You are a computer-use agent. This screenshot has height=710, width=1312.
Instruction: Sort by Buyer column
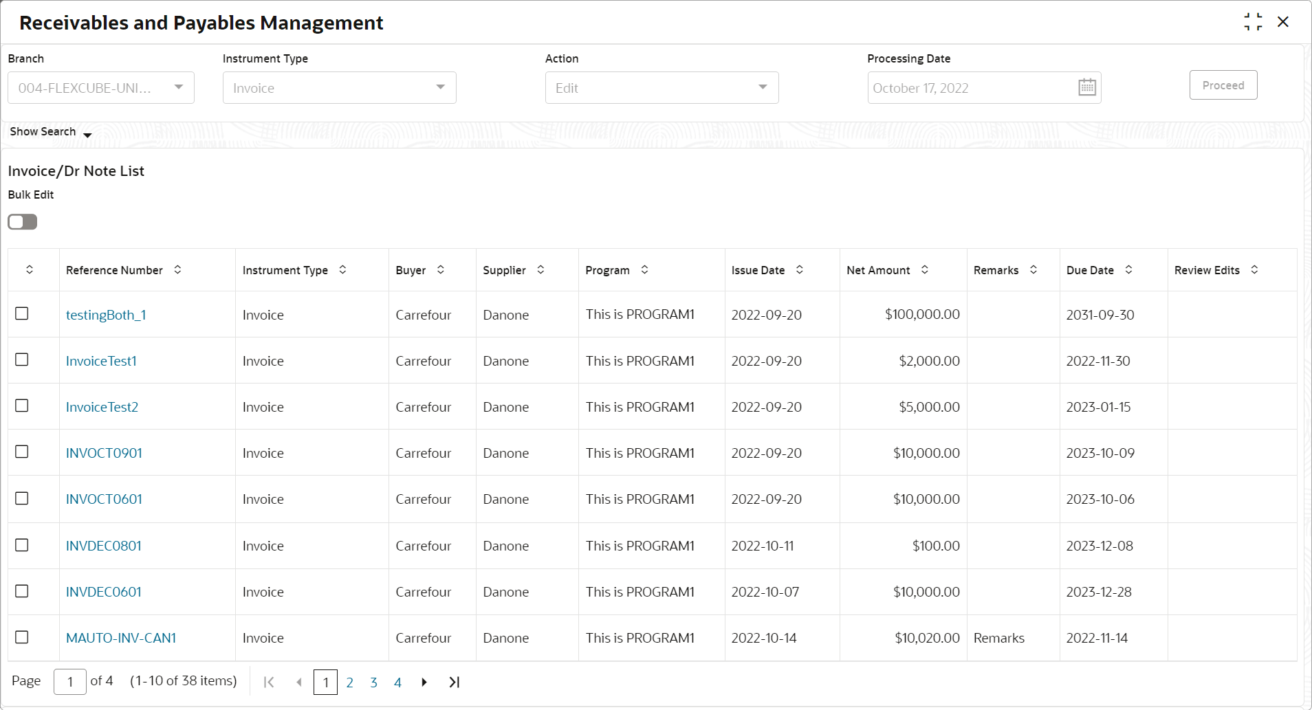point(440,269)
